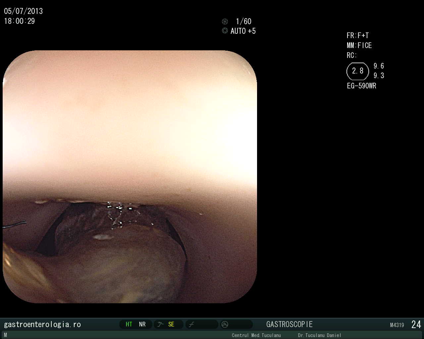Click the endoscopic video image

click(130, 177)
